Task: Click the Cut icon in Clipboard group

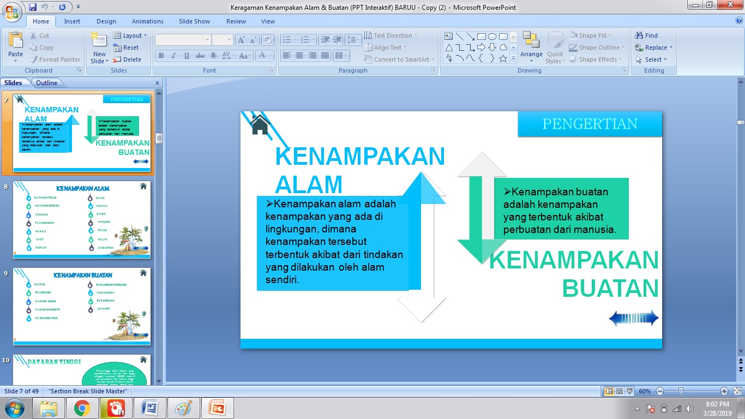Action: pyautogui.click(x=34, y=35)
